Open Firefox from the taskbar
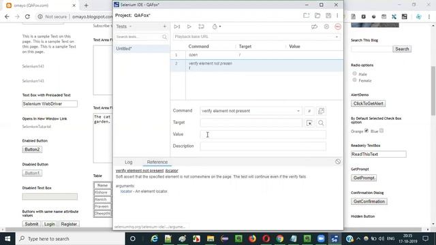This screenshot has height=245, width=436. (x=252, y=239)
